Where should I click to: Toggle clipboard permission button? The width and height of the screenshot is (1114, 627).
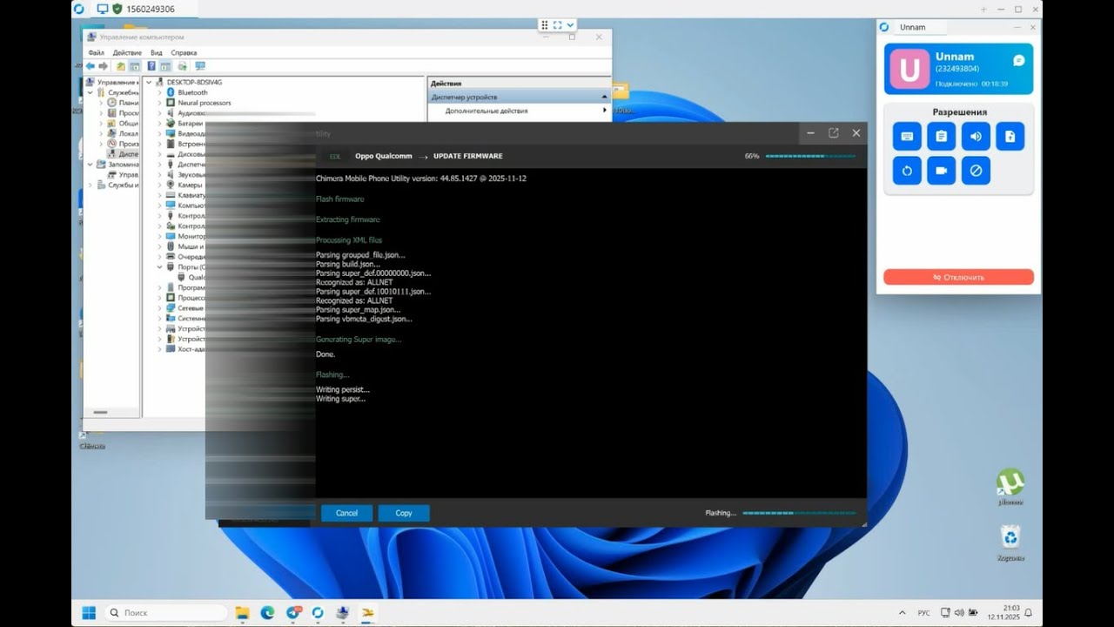coord(941,137)
